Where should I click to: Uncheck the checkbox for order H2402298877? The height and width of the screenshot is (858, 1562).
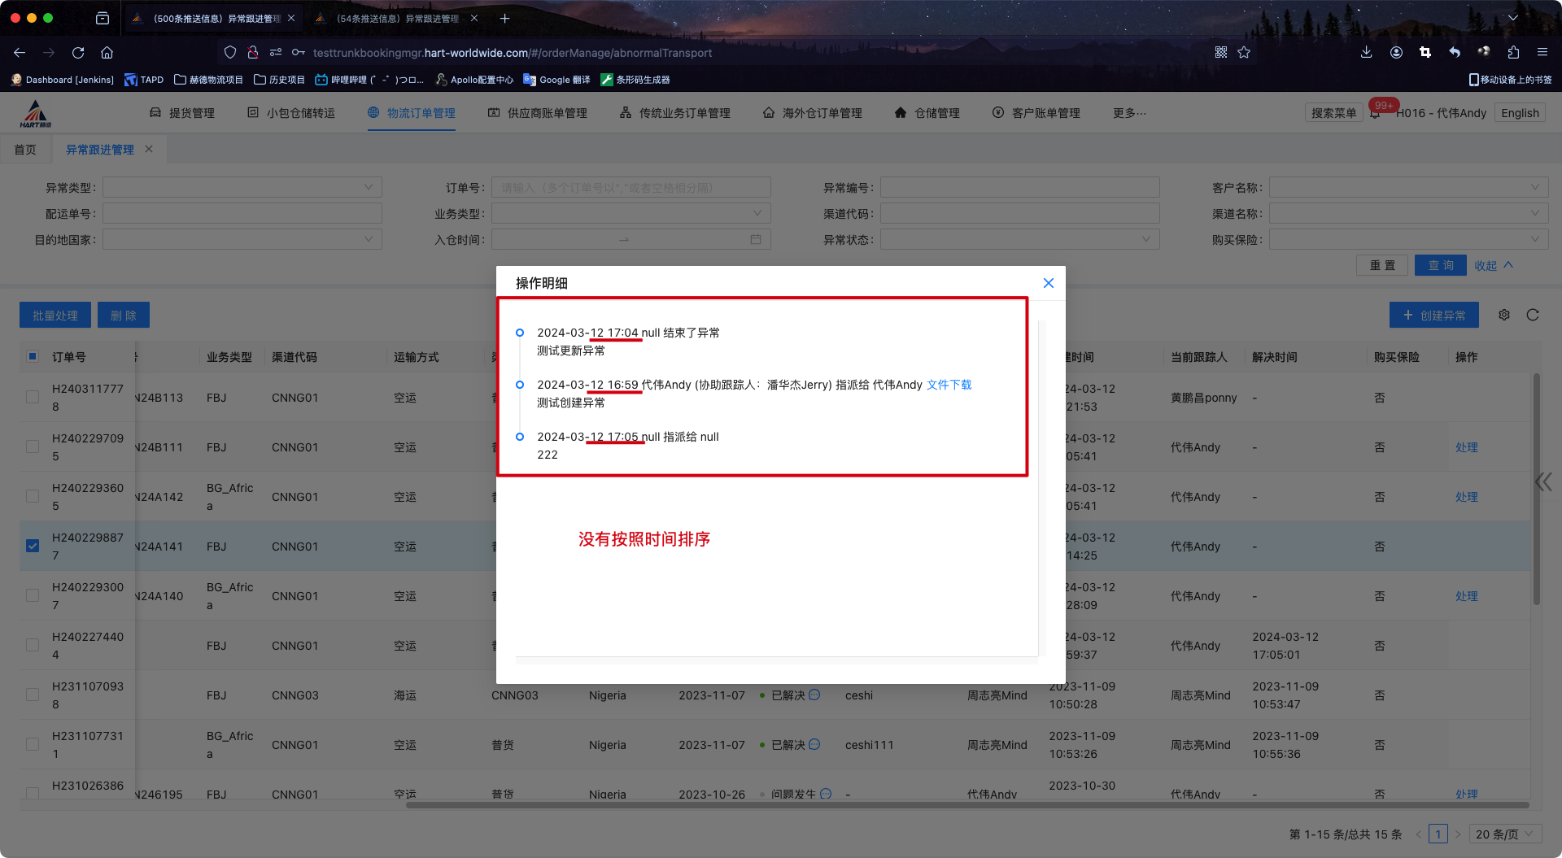[x=33, y=546]
